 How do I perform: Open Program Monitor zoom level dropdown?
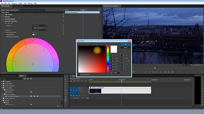[x=186, y=65]
